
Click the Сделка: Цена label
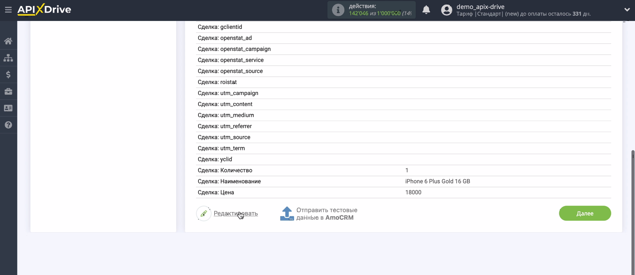216,192
